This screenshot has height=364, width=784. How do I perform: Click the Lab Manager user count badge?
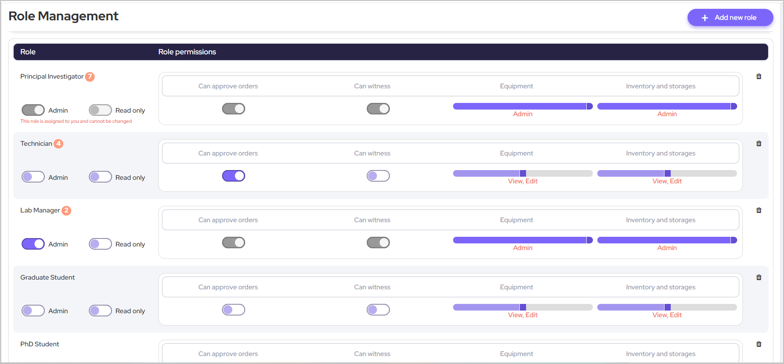[66, 211]
